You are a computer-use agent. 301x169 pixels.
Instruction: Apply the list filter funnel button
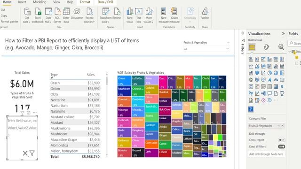pyautogui.click(x=32, y=153)
